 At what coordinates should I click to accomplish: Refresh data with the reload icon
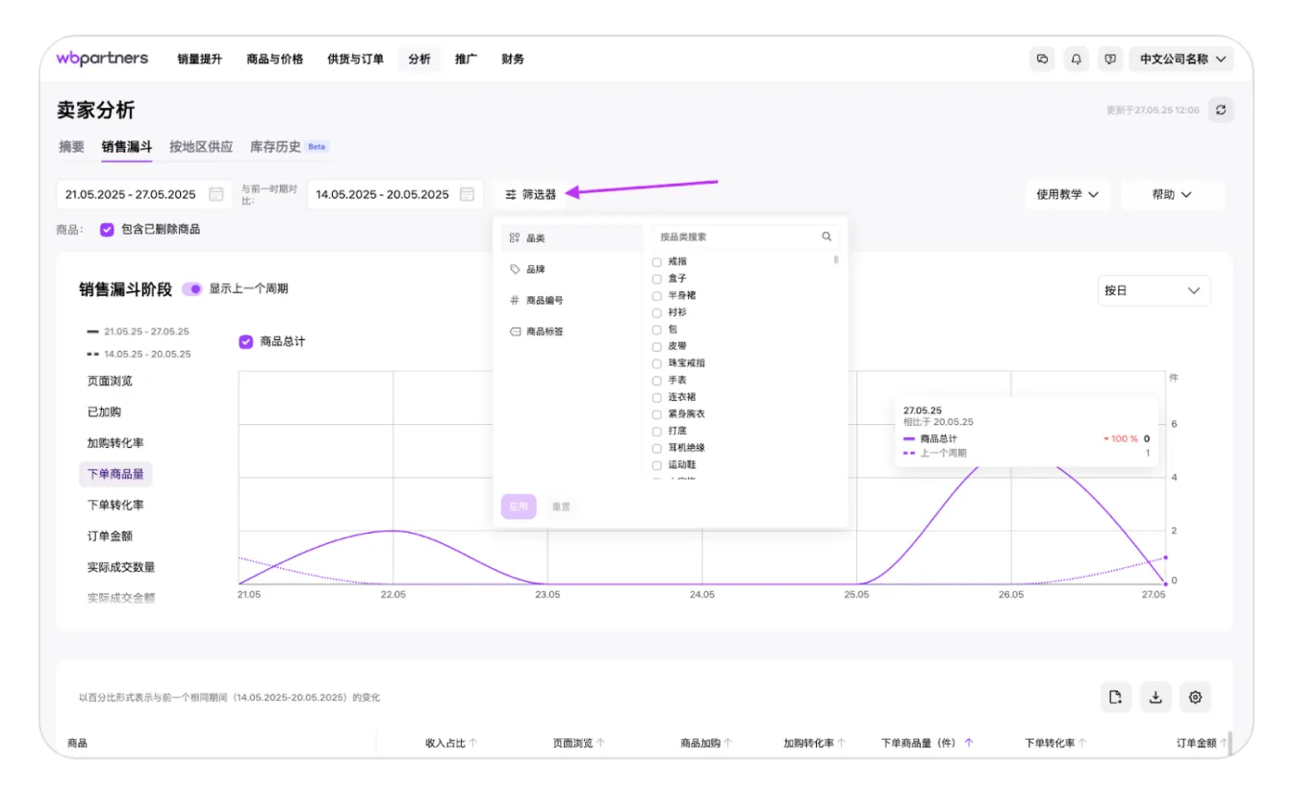pyautogui.click(x=1221, y=111)
